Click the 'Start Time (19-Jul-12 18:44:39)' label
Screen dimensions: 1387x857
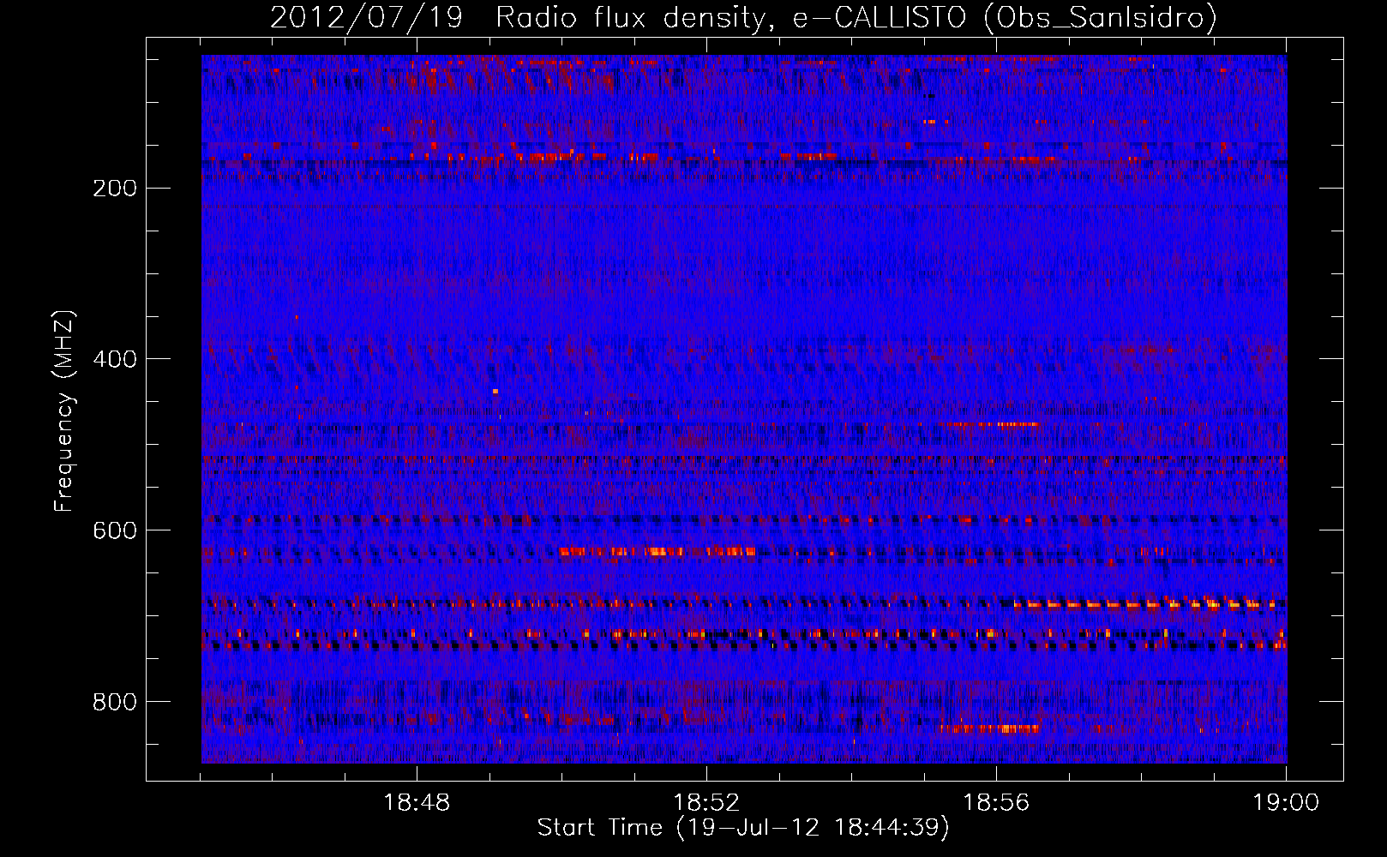click(x=743, y=828)
